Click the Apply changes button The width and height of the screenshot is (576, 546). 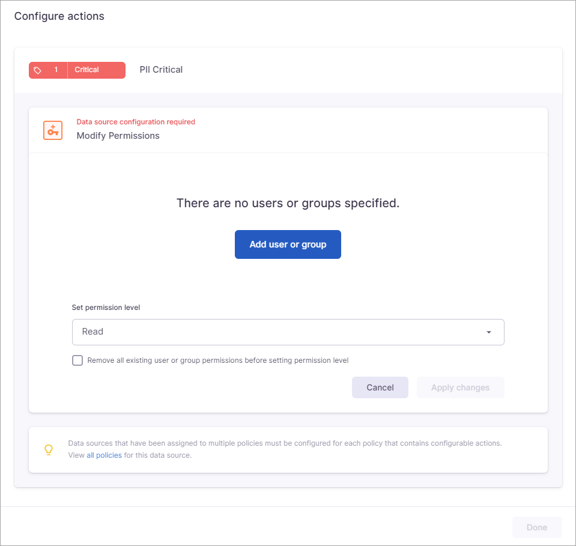click(x=460, y=387)
